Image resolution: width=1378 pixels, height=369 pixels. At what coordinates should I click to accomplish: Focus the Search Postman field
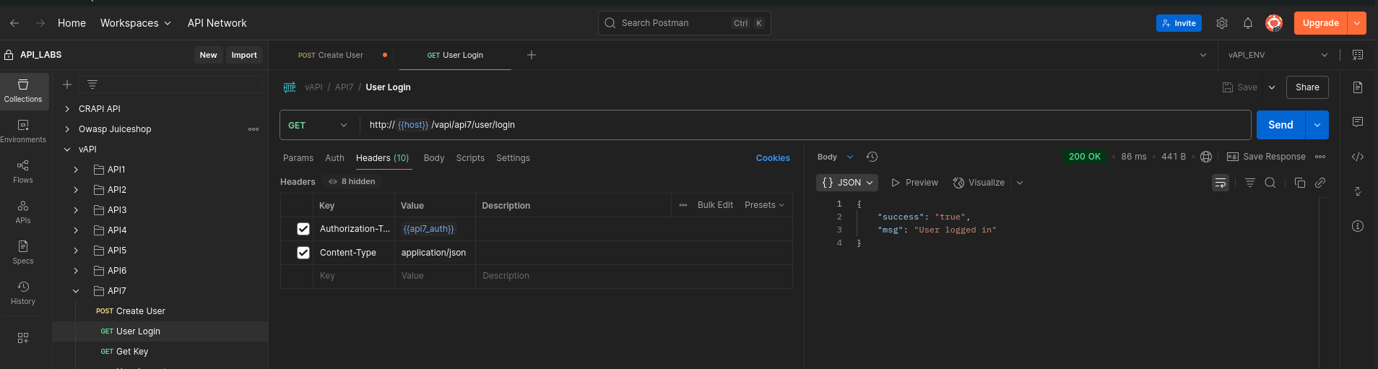coord(684,23)
